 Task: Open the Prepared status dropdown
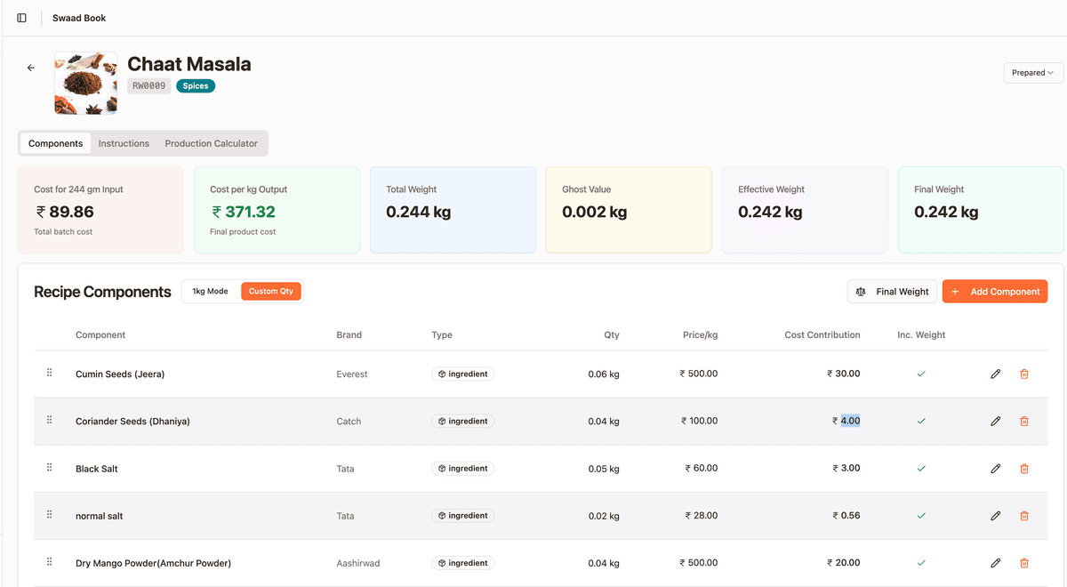1033,73
